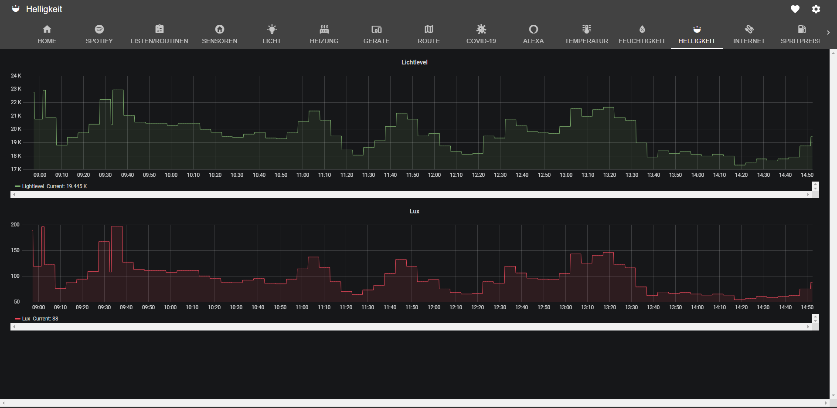Switch to the SPOTIFY tab label
837x408 pixels.
pos(99,41)
